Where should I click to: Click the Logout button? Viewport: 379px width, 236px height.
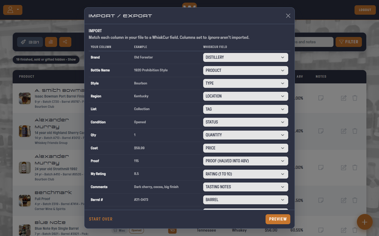coord(365,10)
